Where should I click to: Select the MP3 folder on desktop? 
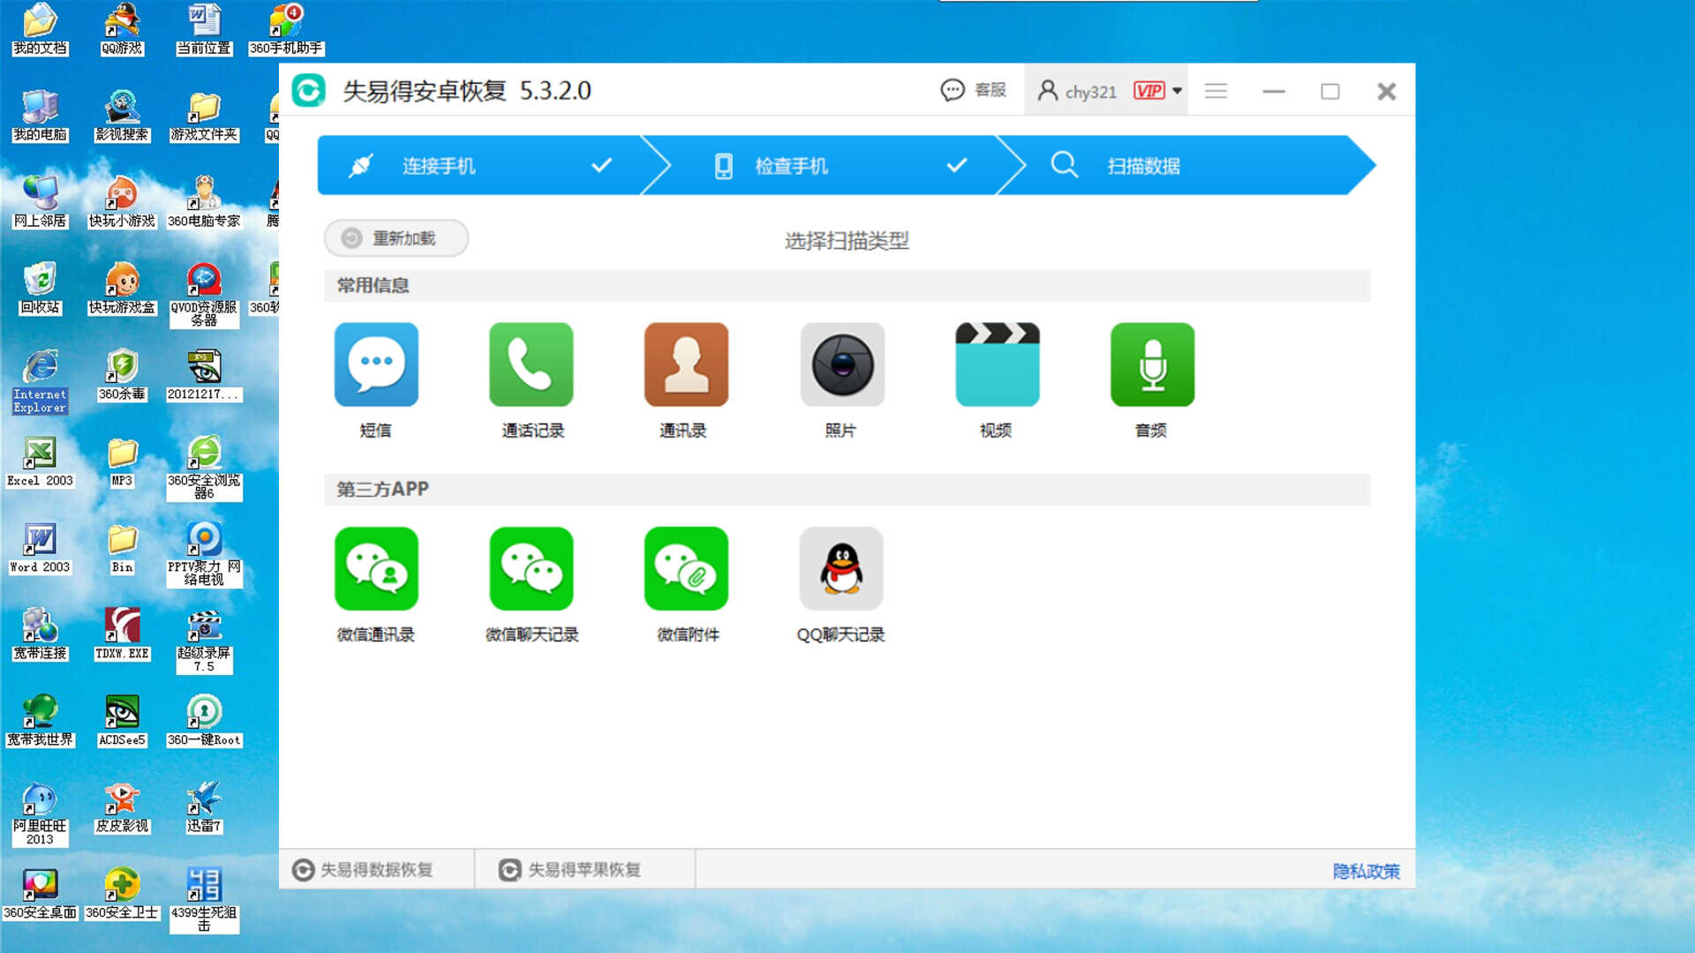coord(122,461)
